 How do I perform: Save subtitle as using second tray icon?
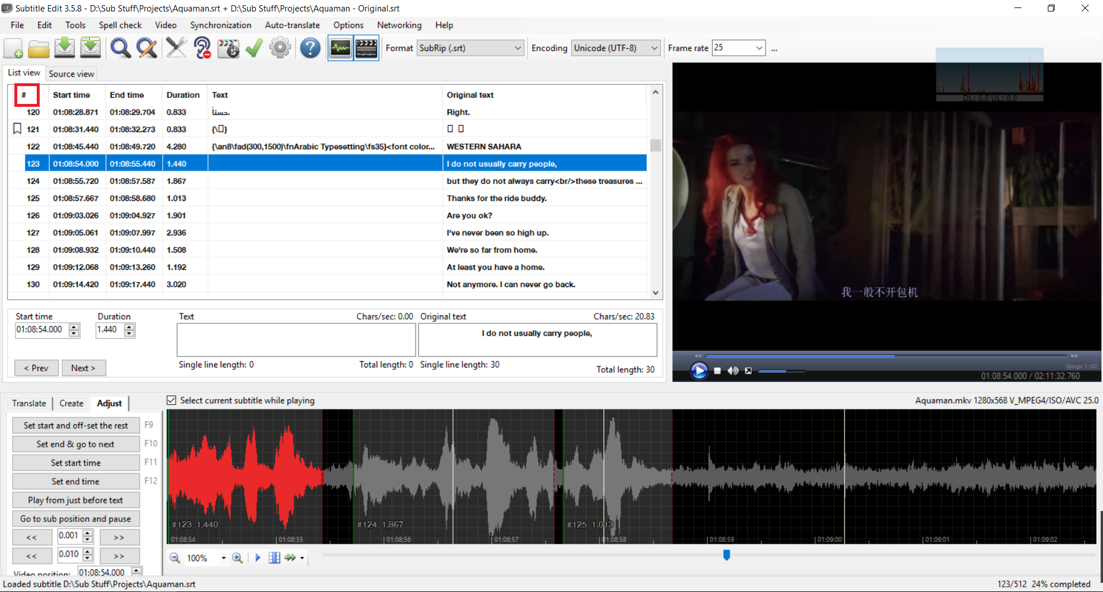90,48
